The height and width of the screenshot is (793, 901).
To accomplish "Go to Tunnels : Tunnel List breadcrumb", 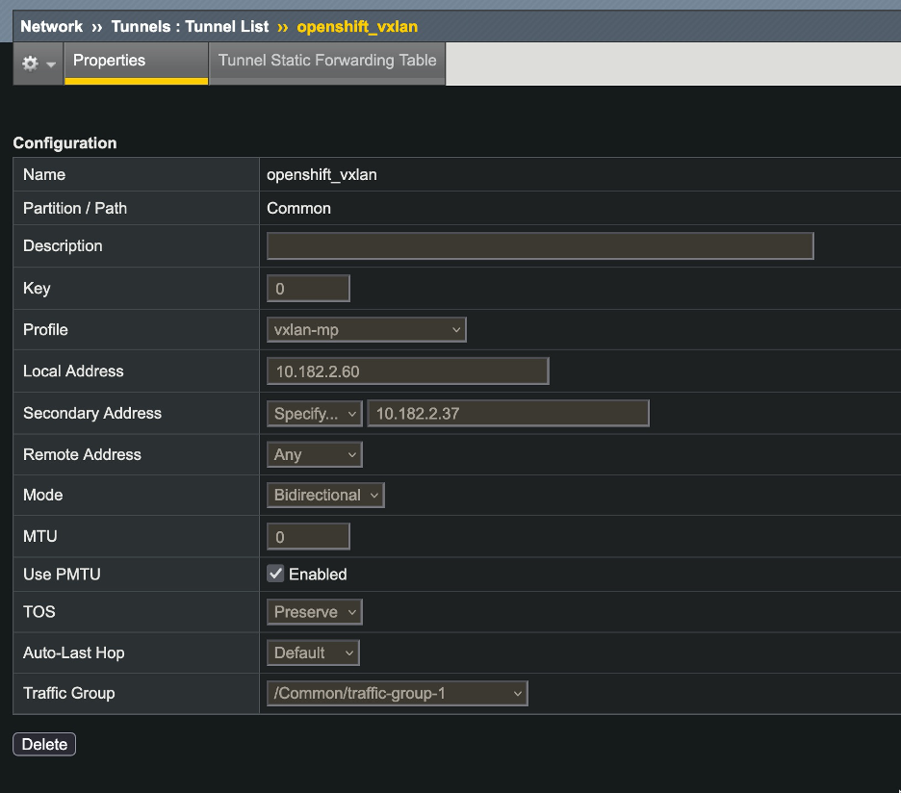I will (190, 27).
